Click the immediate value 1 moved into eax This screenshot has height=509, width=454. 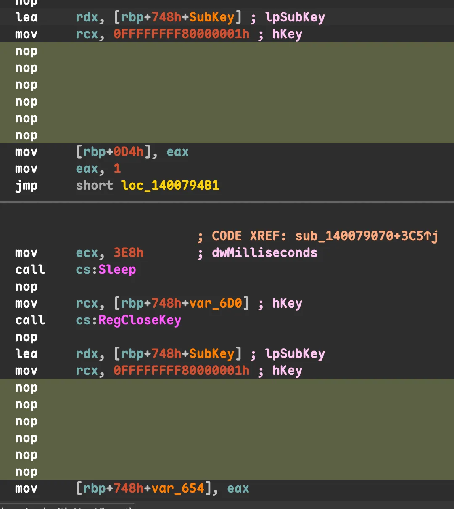click(x=117, y=169)
